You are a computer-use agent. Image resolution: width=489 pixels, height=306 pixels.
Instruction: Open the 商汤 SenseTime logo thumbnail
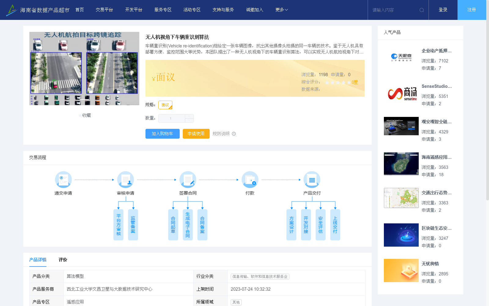click(401, 93)
